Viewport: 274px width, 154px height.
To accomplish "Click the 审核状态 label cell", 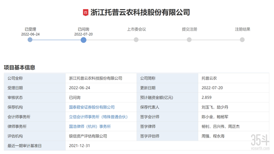I will coord(35,97).
